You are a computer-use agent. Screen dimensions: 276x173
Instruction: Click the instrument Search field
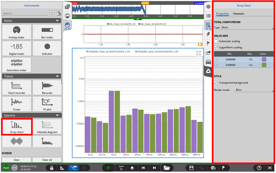(x=25, y=13)
